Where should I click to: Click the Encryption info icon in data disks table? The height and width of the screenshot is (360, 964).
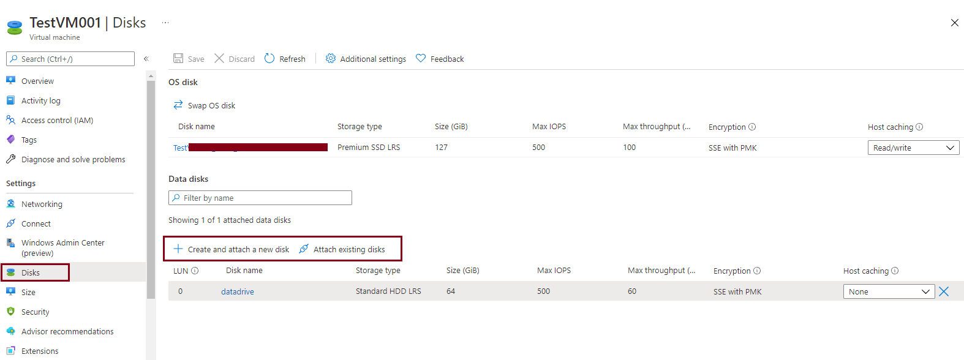[x=757, y=271]
